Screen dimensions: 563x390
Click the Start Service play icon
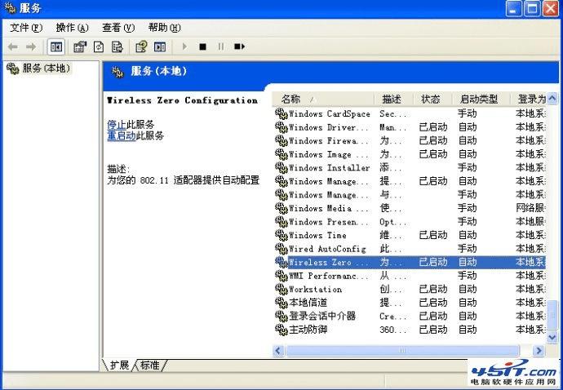184,47
